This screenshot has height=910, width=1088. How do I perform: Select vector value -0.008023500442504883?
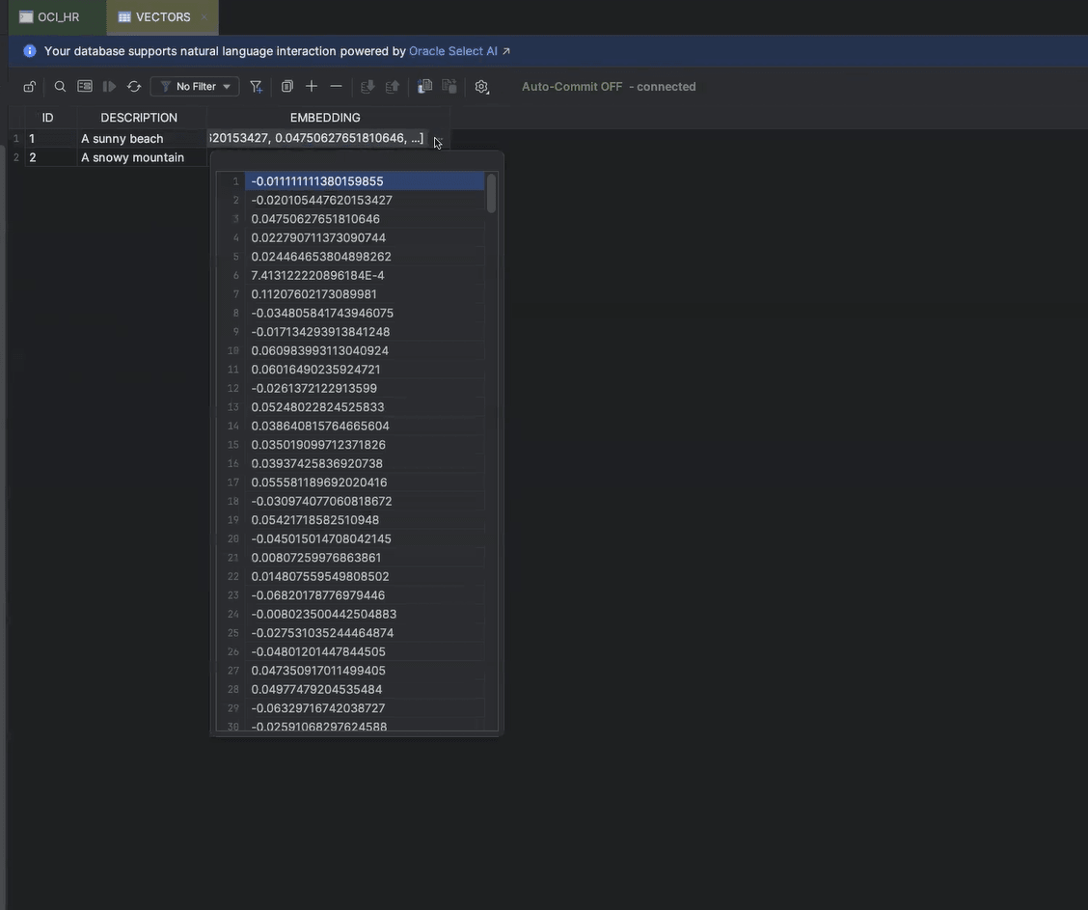364,614
